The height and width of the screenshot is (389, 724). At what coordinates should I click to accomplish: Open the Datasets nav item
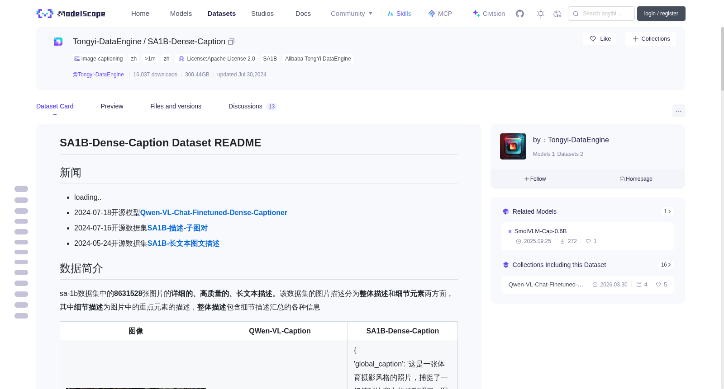222,14
